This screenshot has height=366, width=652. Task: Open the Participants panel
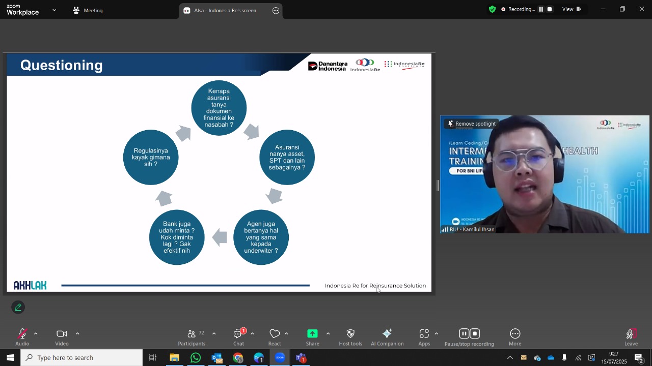coord(192,334)
